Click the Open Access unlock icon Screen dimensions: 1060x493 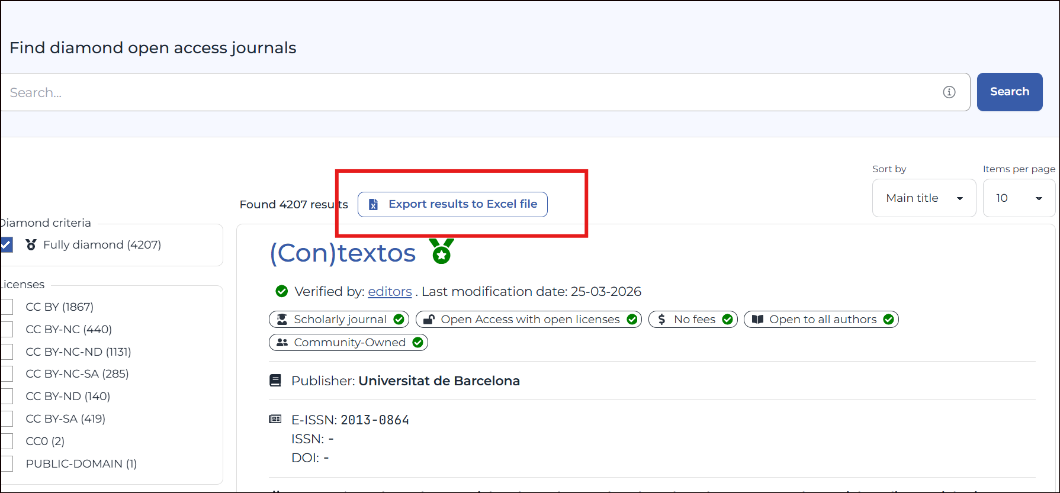[429, 320]
